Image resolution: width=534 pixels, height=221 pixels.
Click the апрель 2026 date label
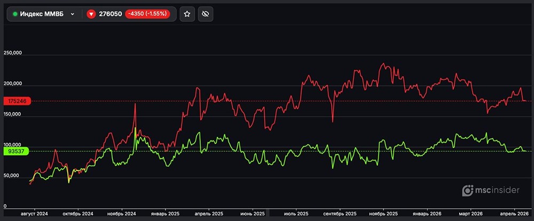[x=514, y=214]
